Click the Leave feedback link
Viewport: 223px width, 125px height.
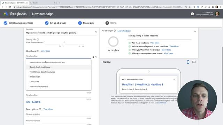click(124, 31)
